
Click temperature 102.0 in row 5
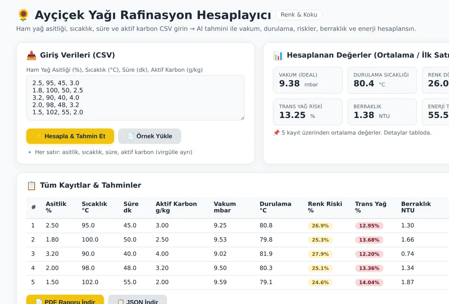coord(90,282)
